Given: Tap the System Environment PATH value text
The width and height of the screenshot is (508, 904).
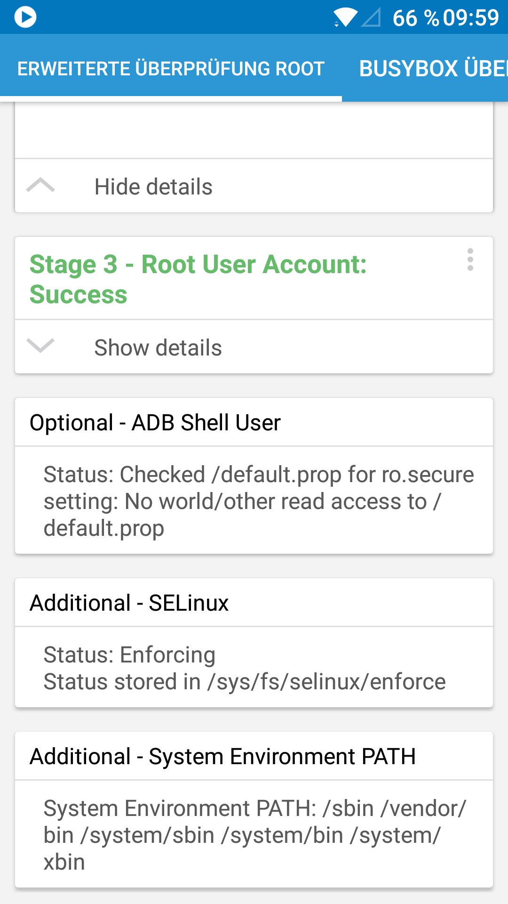Looking at the screenshot, I should [x=254, y=835].
